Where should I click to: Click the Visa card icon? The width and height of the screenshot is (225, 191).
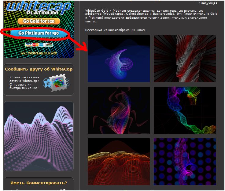28,45
